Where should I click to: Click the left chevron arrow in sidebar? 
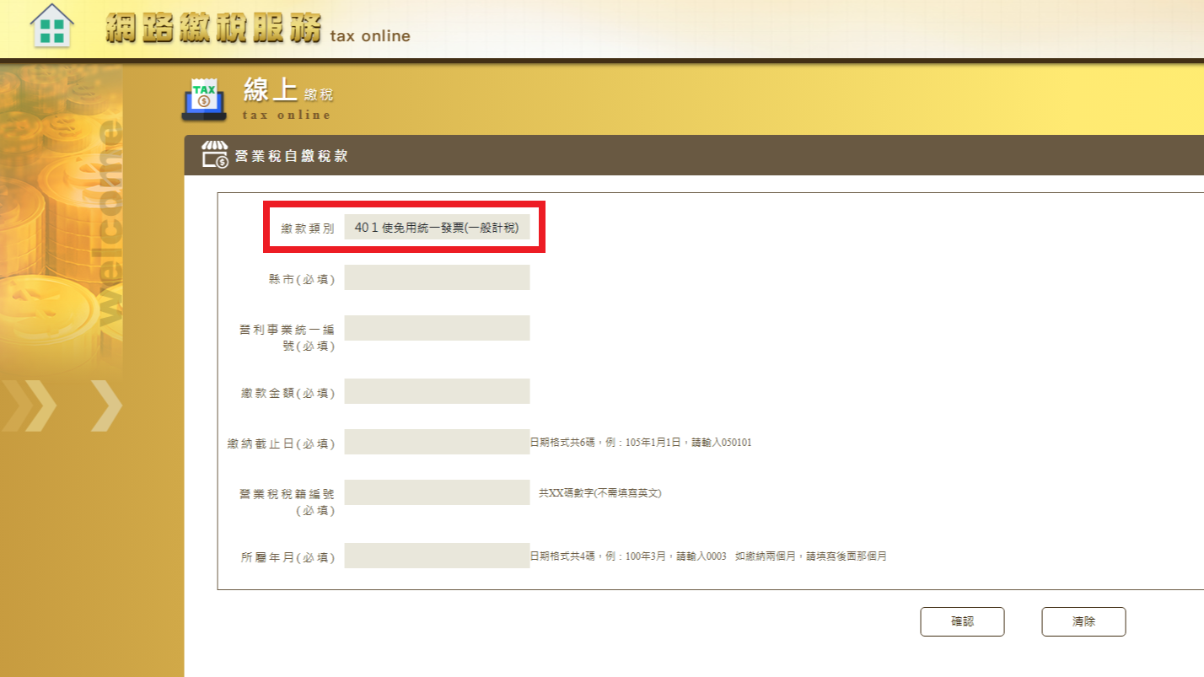(30, 406)
